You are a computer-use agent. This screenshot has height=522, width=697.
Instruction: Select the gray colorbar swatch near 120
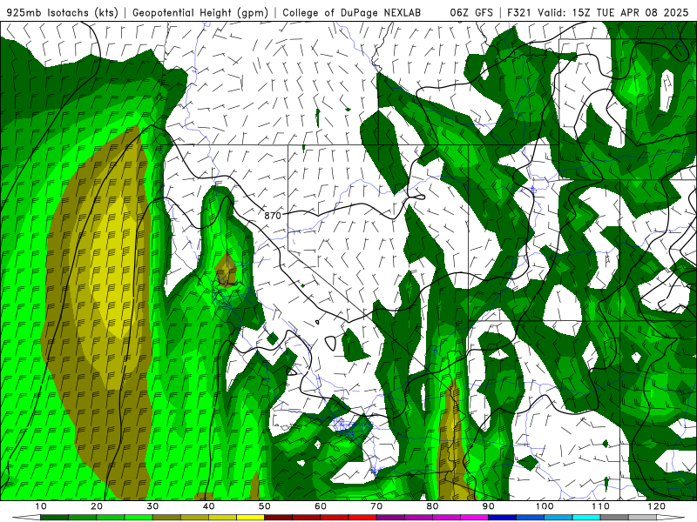tap(614, 518)
